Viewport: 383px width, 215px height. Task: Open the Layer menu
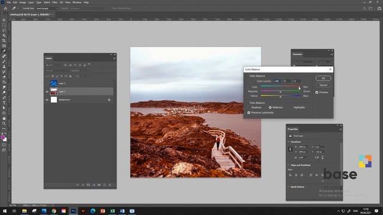point(31,2)
